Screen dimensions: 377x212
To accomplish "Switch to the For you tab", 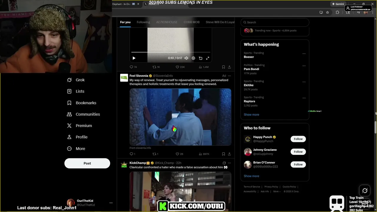I will pyautogui.click(x=125, y=22).
